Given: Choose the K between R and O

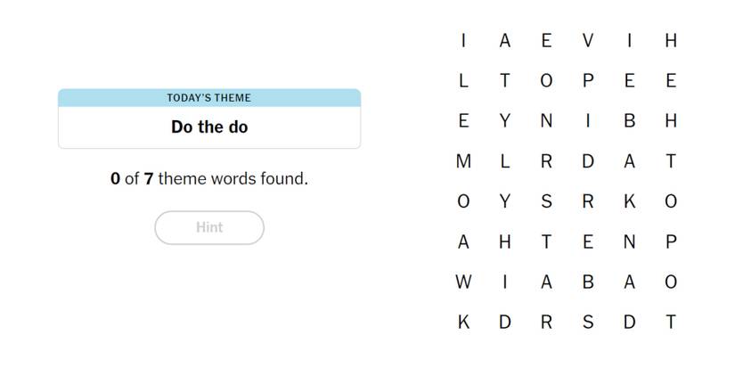Looking at the screenshot, I should (x=630, y=201).
